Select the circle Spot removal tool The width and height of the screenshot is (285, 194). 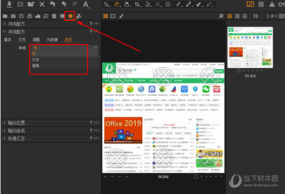[x=168, y=4]
